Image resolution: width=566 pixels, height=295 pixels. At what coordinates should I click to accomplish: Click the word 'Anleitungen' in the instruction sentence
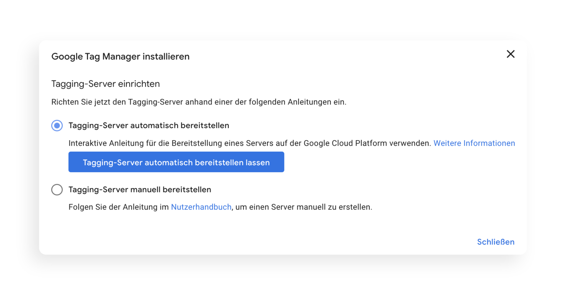pyautogui.click(x=310, y=102)
